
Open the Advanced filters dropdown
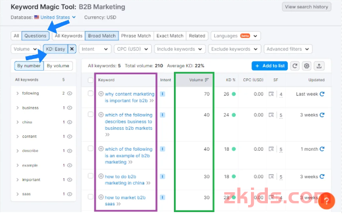[288, 49]
